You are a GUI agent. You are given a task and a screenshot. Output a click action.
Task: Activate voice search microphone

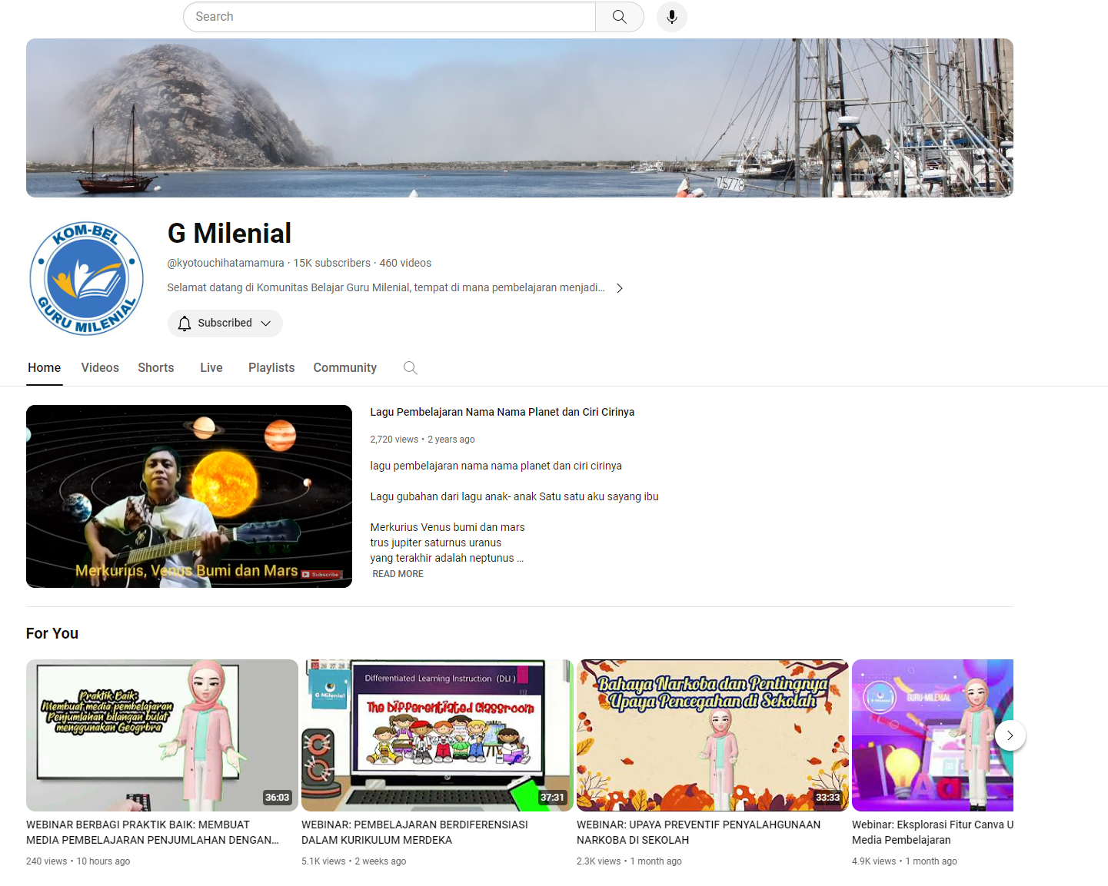coord(671,17)
